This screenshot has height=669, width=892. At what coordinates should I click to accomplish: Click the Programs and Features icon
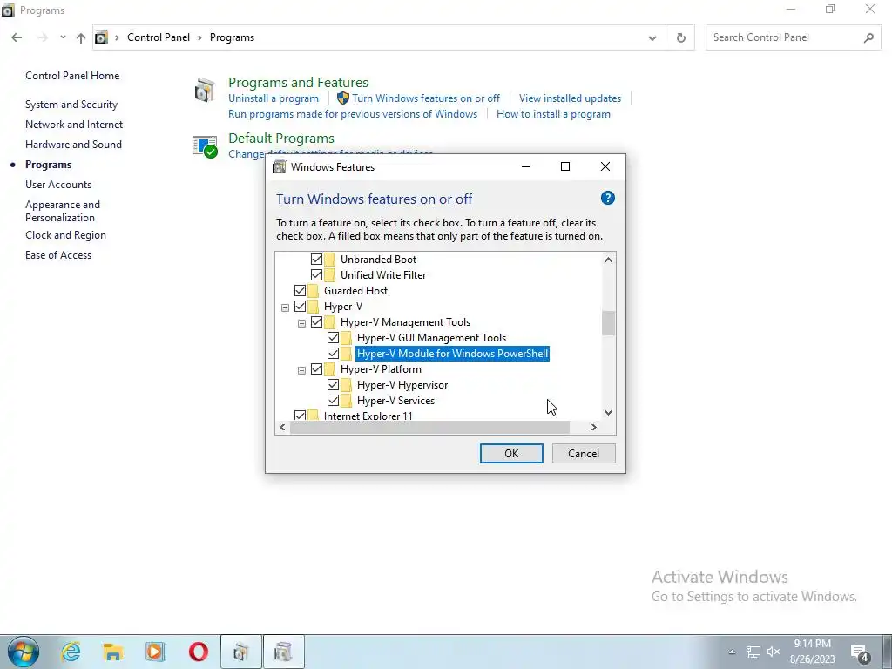(205, 90)
